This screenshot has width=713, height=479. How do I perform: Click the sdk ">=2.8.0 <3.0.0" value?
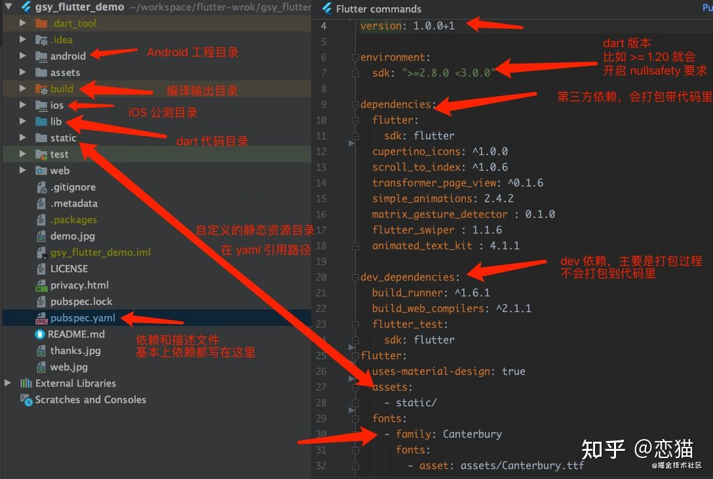tap(448, 73)
